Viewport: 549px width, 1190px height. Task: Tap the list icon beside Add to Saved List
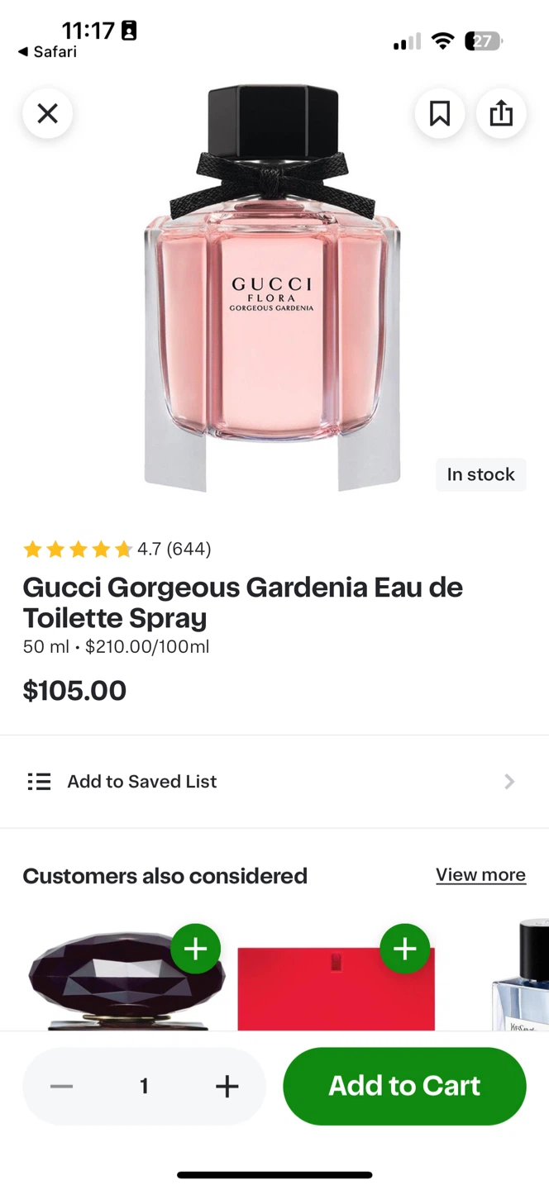(x=39, y=782)
